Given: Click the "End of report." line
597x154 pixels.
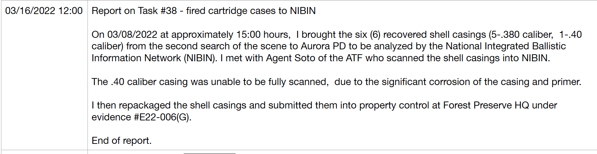Looking at the screenshot, I should [121, 141].
